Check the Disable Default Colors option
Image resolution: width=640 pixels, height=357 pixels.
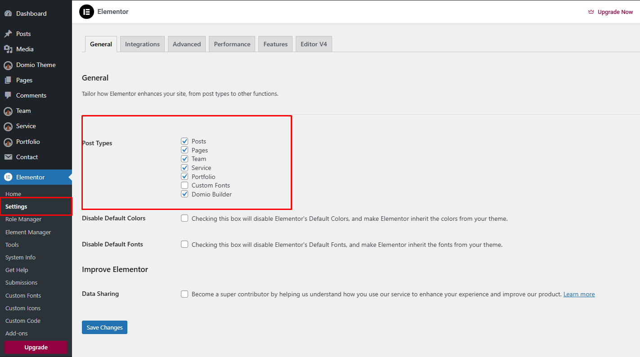(x=184, y=218)
